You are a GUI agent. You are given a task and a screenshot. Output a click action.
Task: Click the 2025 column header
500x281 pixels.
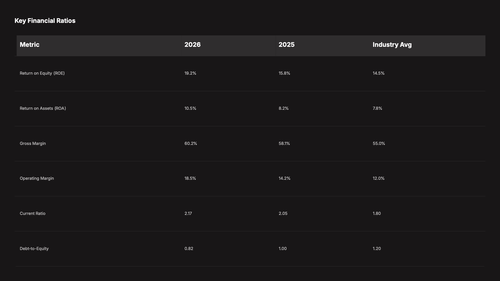pyautogui.click(x=286, y=45)
